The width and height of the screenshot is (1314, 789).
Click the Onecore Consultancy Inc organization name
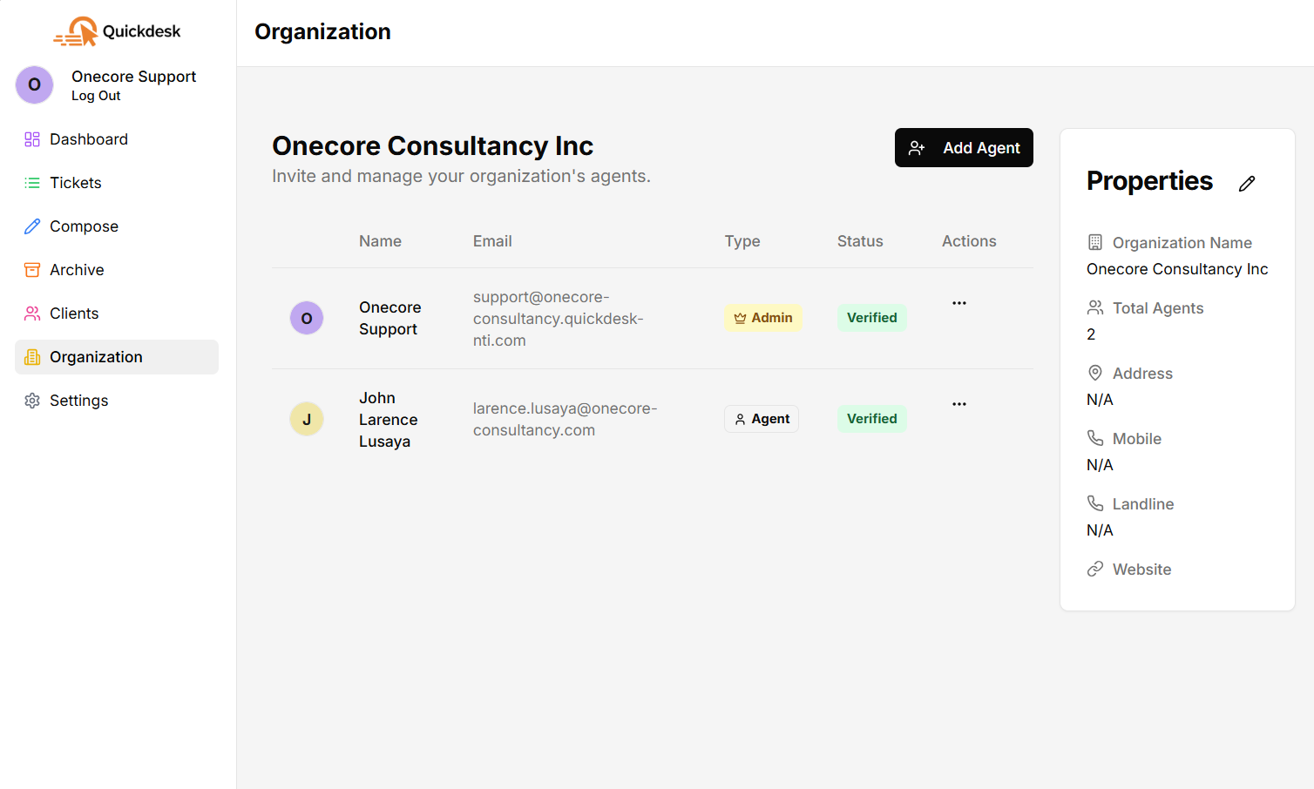(x=432, y=145)
